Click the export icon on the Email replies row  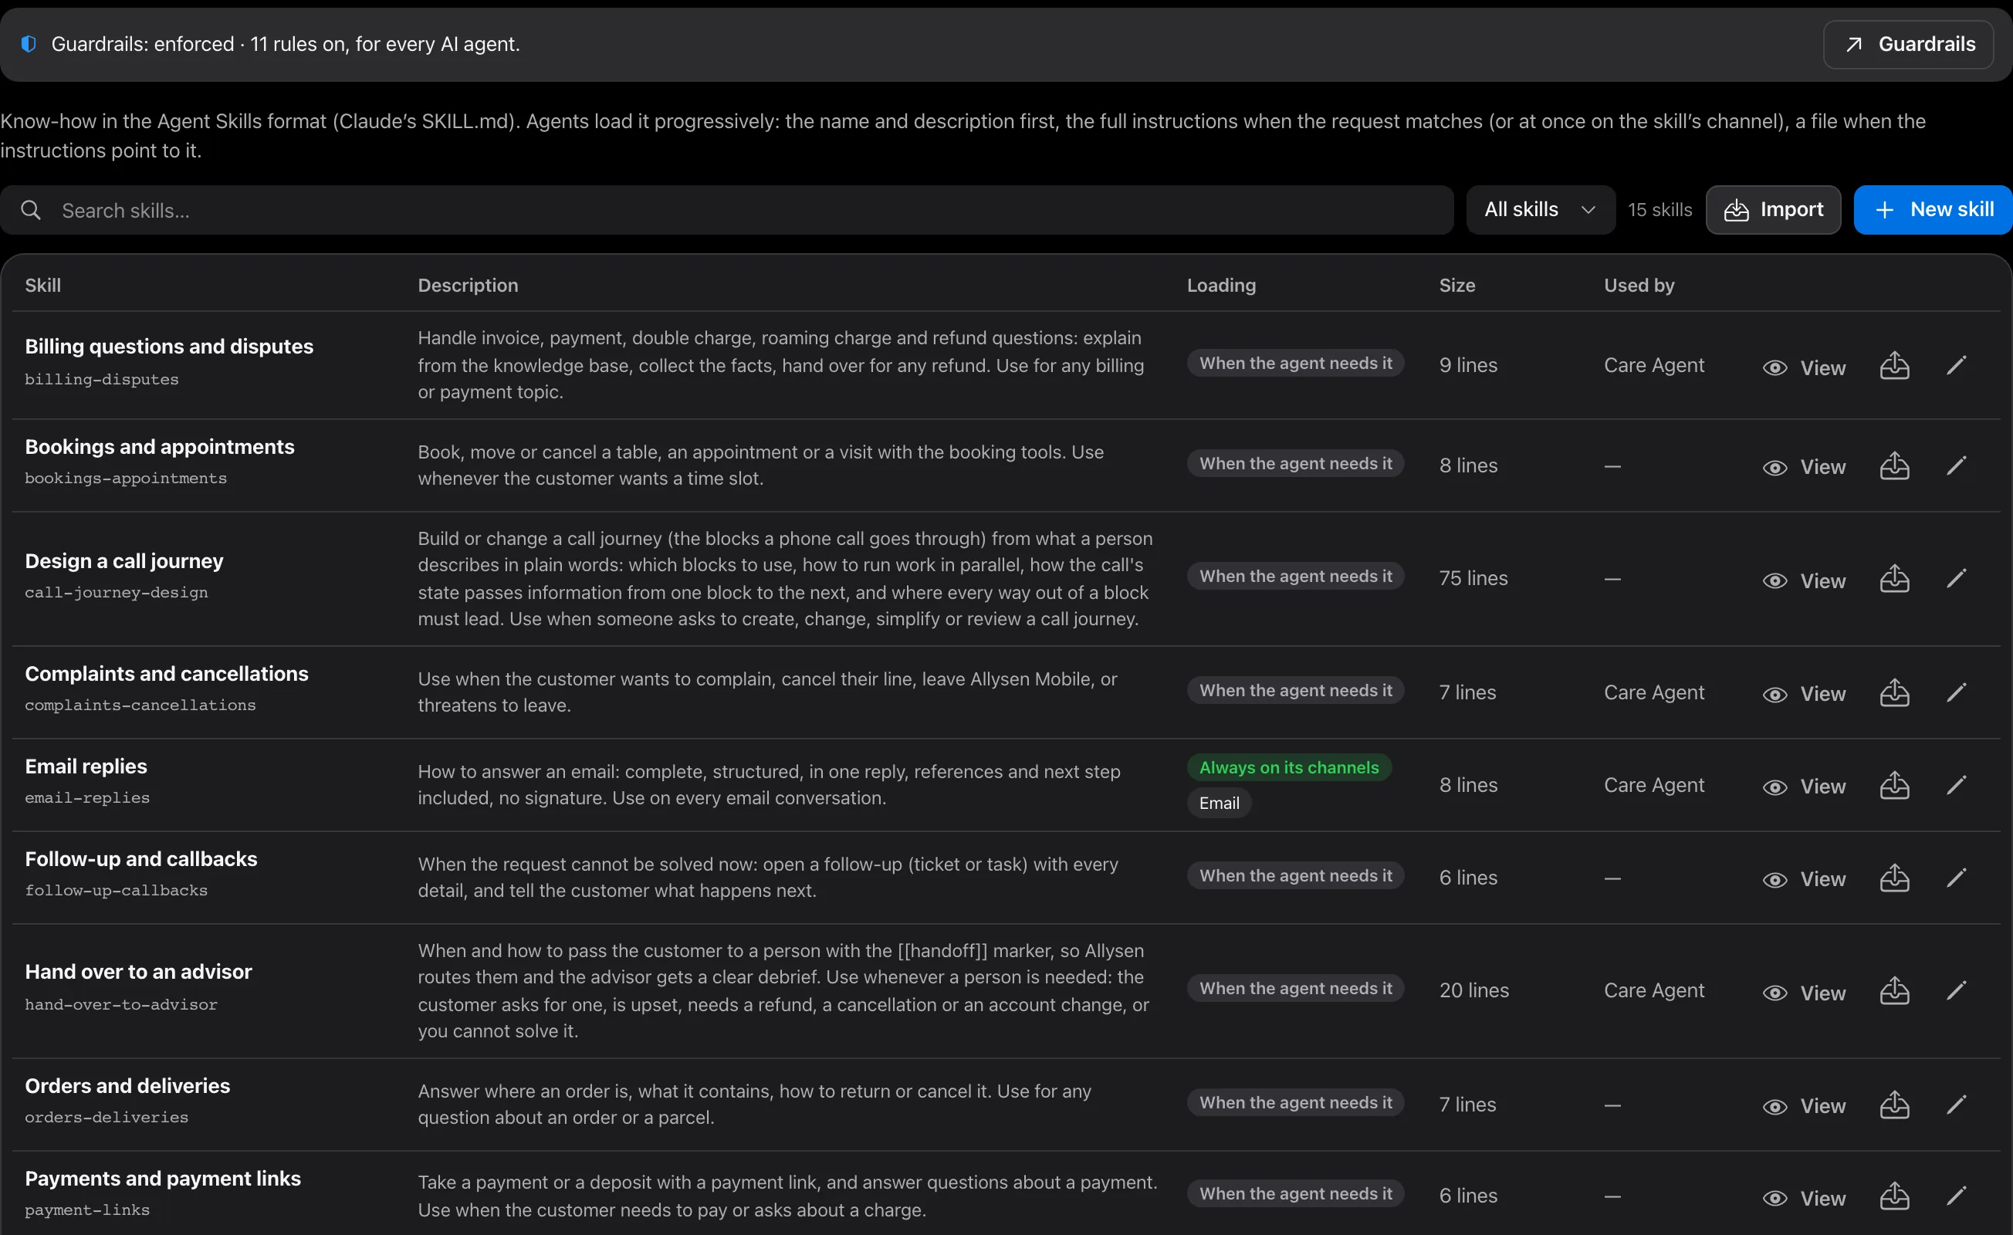(x=1893, y=785)
